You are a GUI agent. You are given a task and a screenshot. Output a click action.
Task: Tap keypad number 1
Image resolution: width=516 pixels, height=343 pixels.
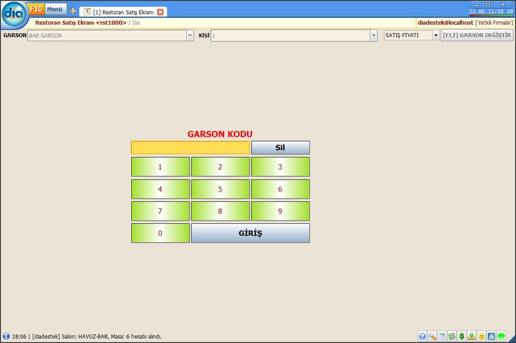(x=161, y=167)
